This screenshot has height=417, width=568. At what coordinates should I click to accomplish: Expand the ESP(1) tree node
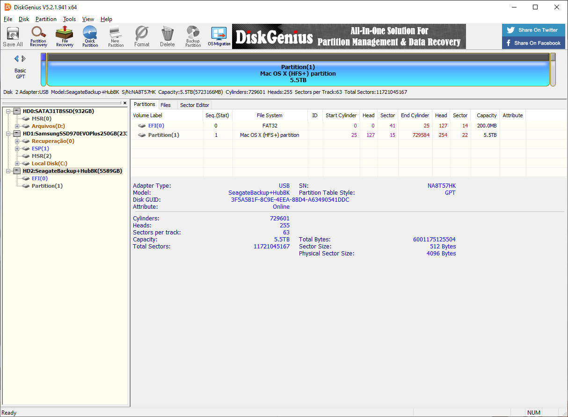(x=17, y=148)
